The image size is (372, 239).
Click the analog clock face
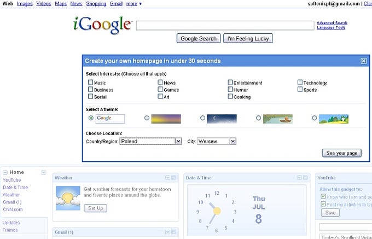(x=217, y=211)
